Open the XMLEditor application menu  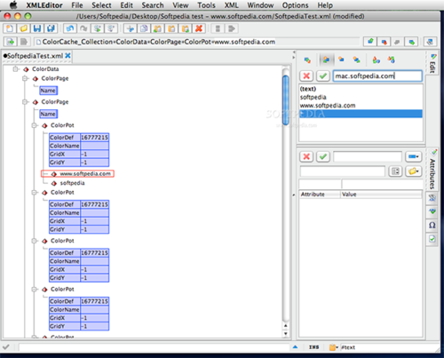(44, 5)
